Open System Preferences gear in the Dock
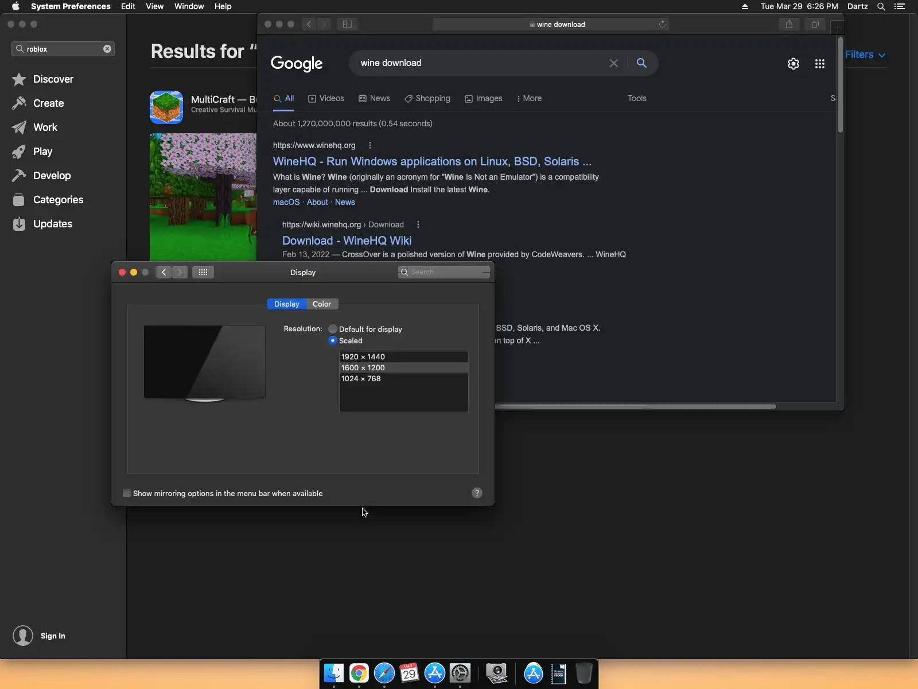 (x=460, y=673)
